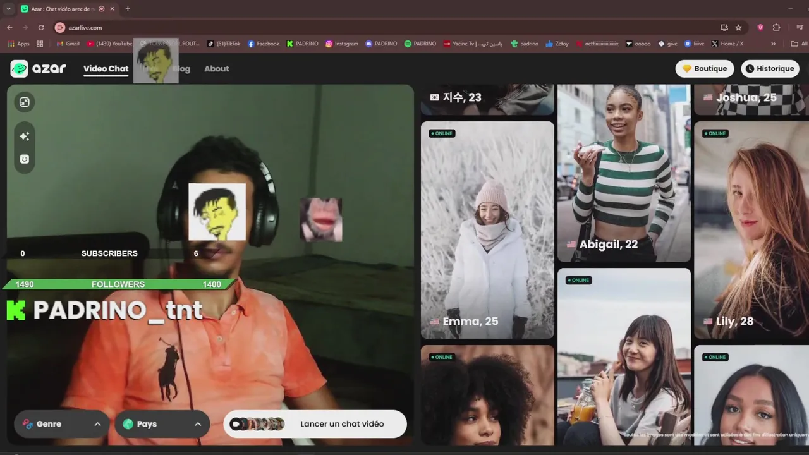This screenshot has height=455, width=809.
Task: Expand the Pays country dropdown
Action: (x=162, y=424)
